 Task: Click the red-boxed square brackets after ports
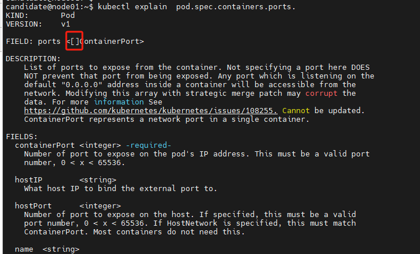[x=74, y=41]
